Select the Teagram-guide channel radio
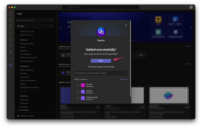The image size is (202, 128). coord(78,98)
